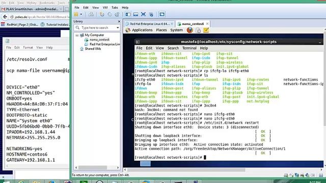The height and width of the screenshot is (183, 326).
Task: Open terminal View menu
Action: (159, 48)
